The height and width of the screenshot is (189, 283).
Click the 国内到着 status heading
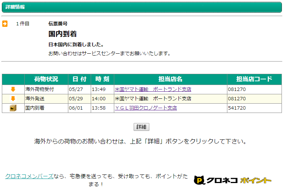pos(62,34)
